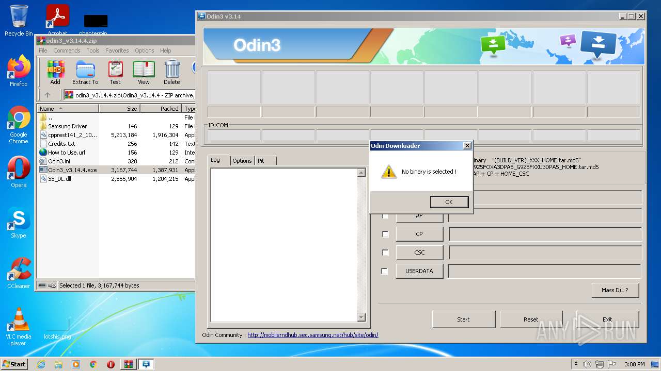Viewport: 661px width, 371px height.
Task: Open WinRAR Help menu
Action: (x=165, y=50)
